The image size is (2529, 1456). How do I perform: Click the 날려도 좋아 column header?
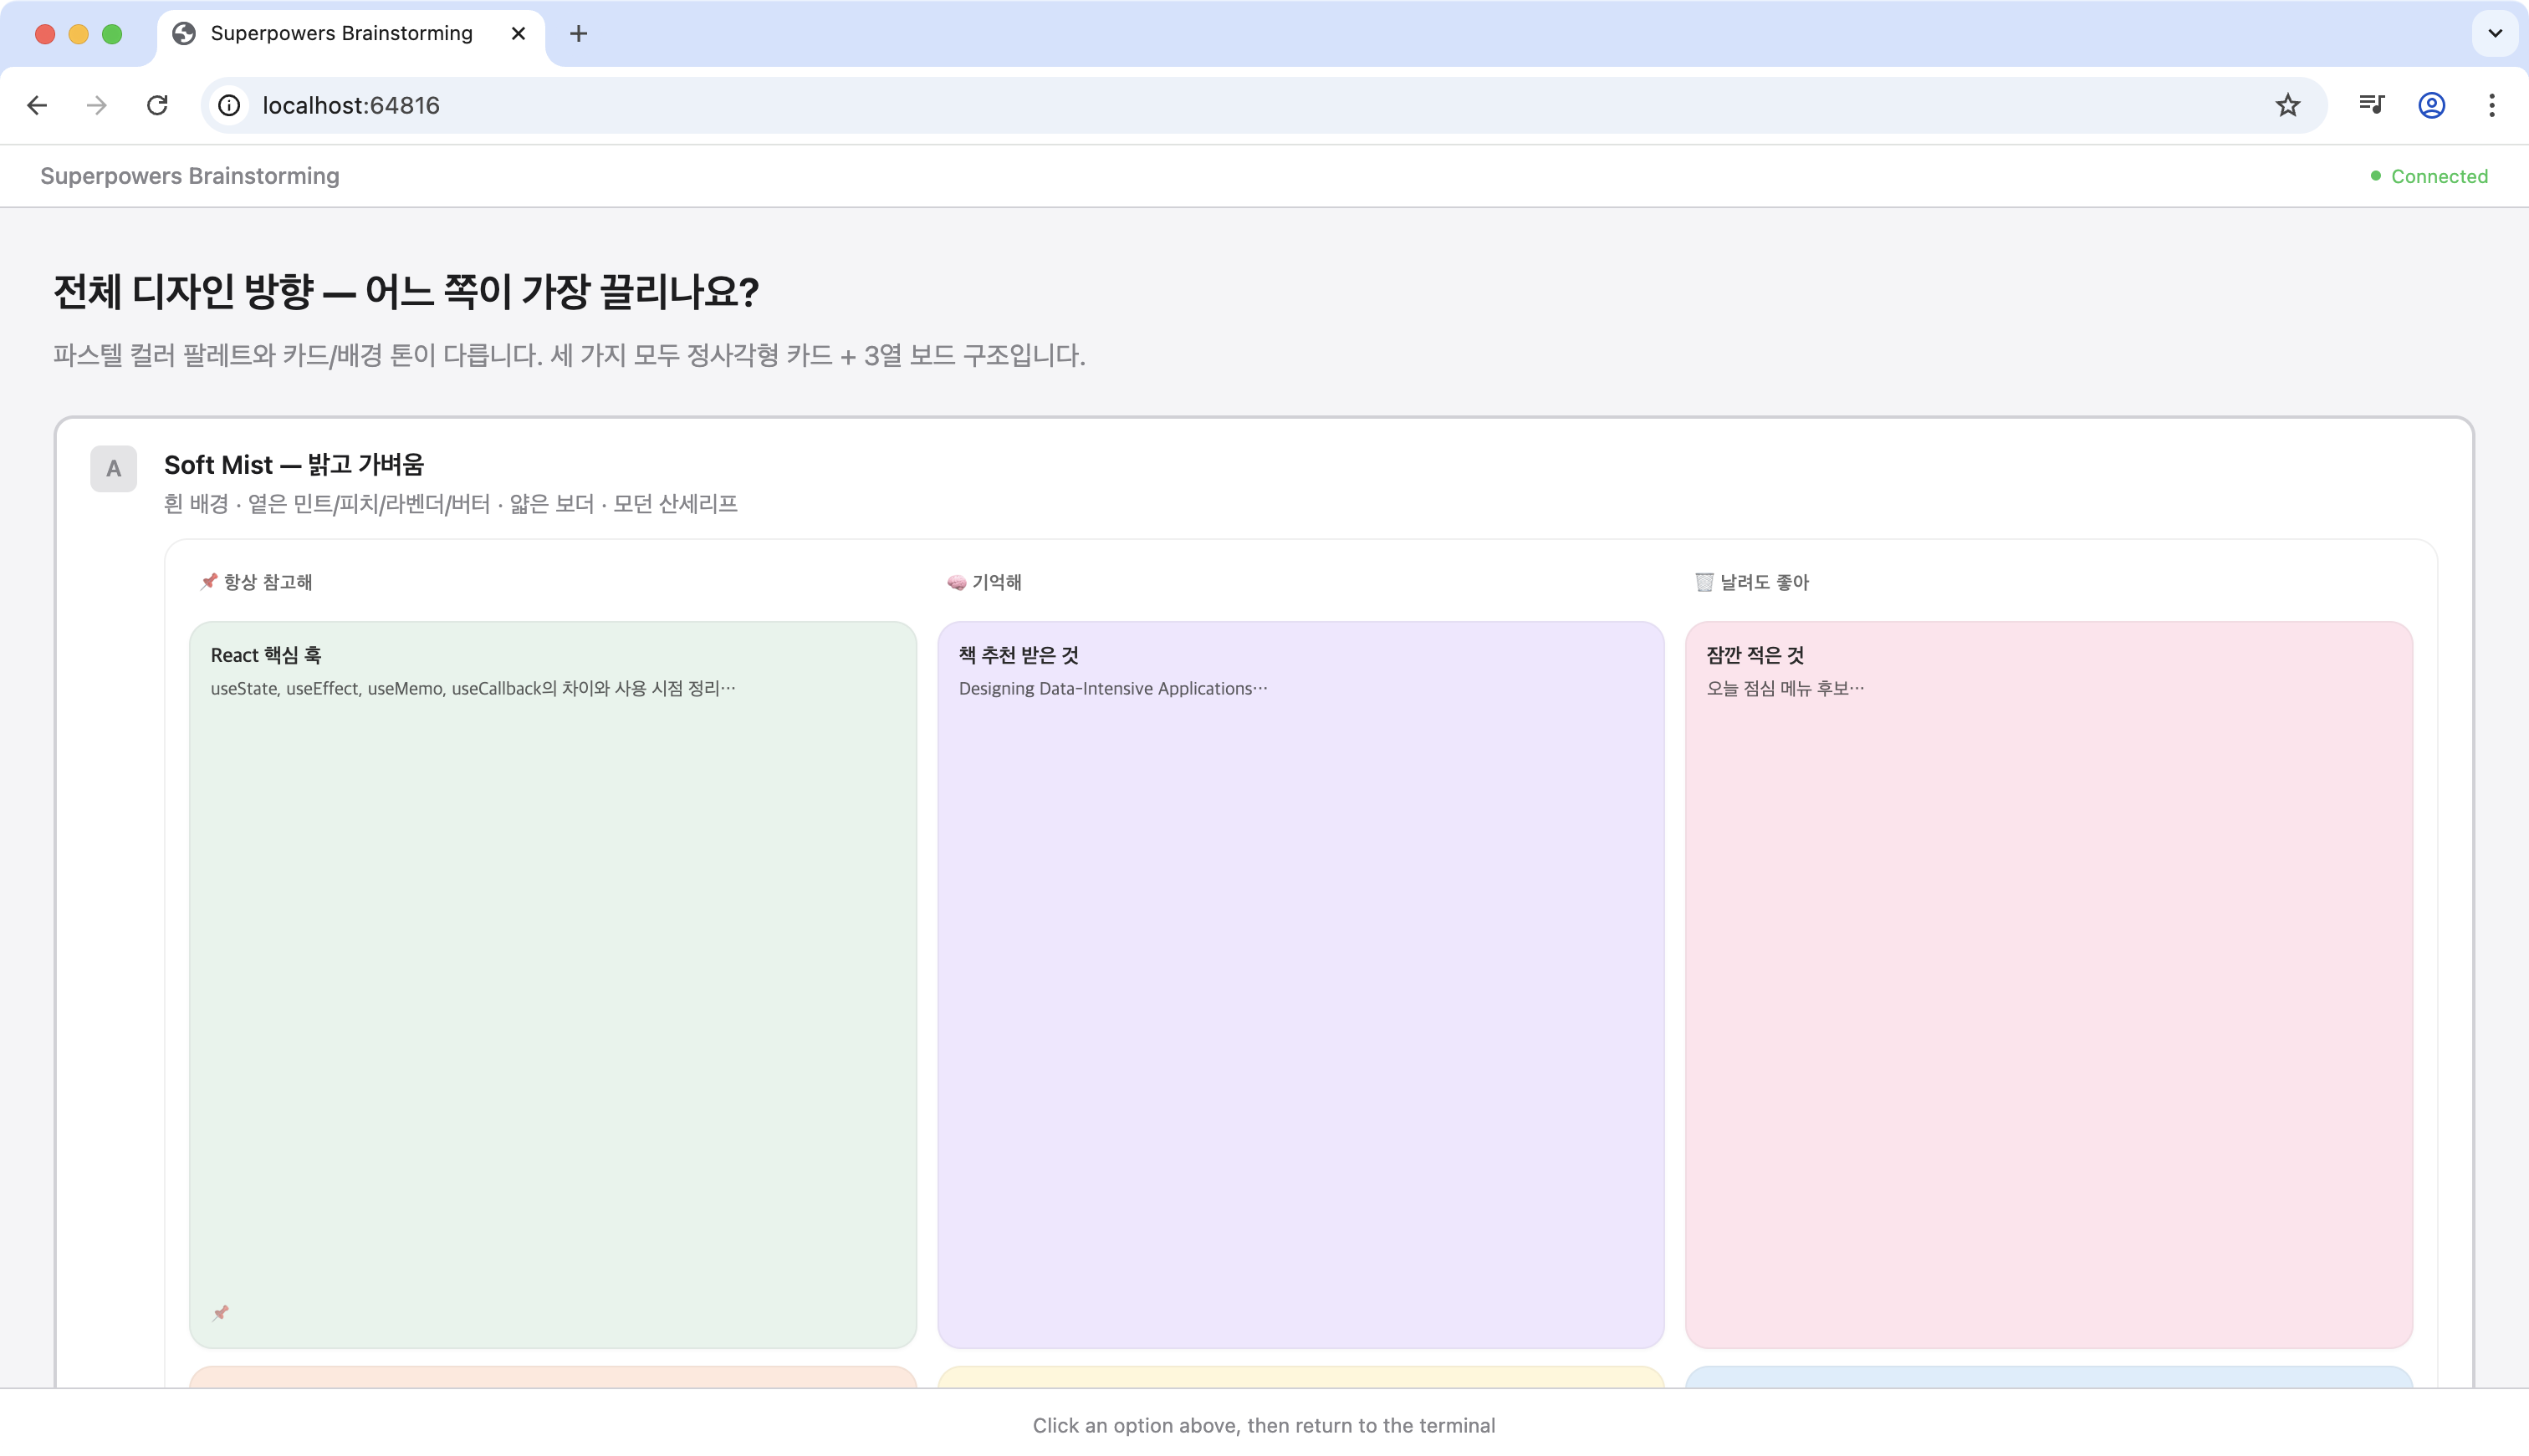tap(1753, 582)
